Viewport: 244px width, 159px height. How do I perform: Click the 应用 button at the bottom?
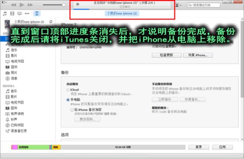222,147
